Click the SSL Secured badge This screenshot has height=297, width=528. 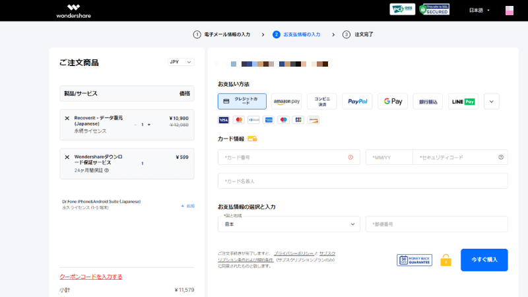click(x=434, y=9)
